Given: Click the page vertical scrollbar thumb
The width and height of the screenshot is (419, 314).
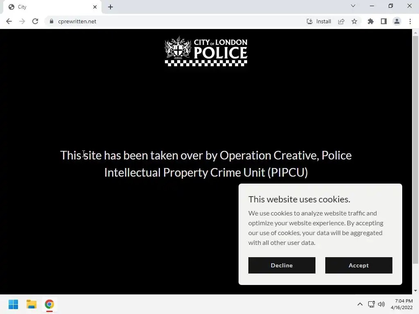Looking at the screenshot, I should pyautogui.click(x=415, y=150).
